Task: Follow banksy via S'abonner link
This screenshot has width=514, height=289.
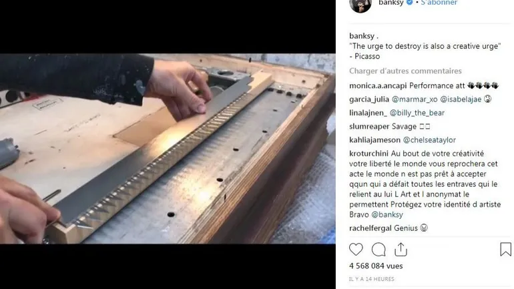Action: 439,3
